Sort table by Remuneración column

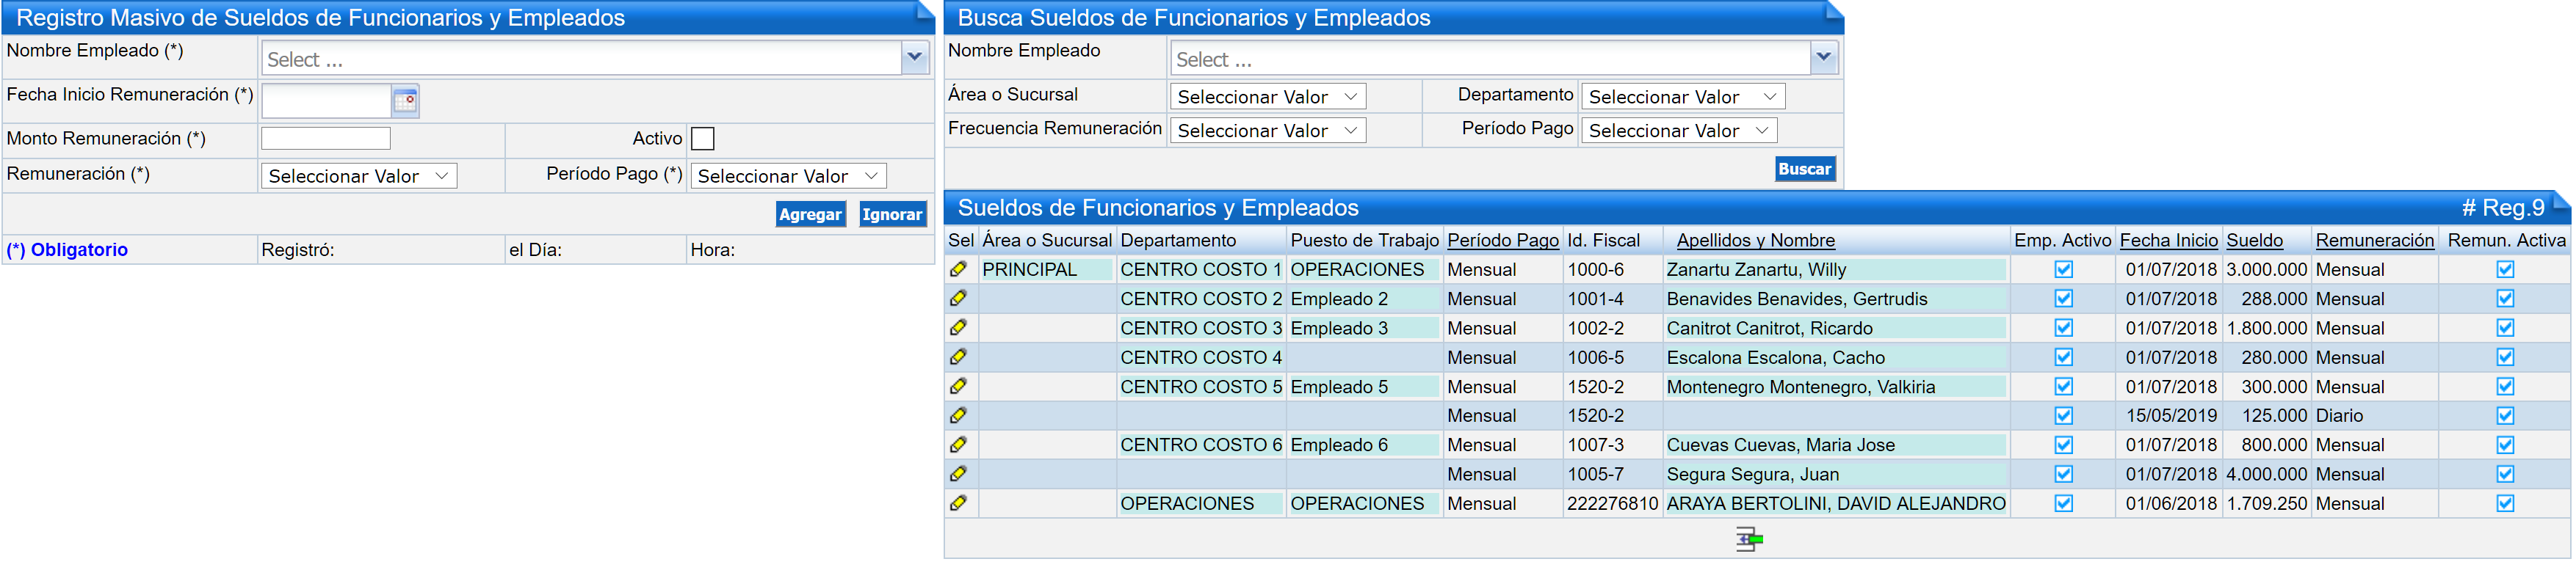pyautogui.click(x=2374, y=241)
